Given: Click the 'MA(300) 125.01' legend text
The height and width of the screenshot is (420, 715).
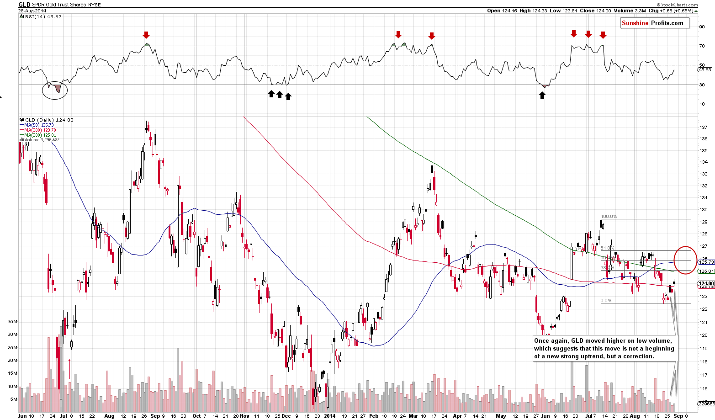Looking at the screenshot, I should [x=40, y=135].
